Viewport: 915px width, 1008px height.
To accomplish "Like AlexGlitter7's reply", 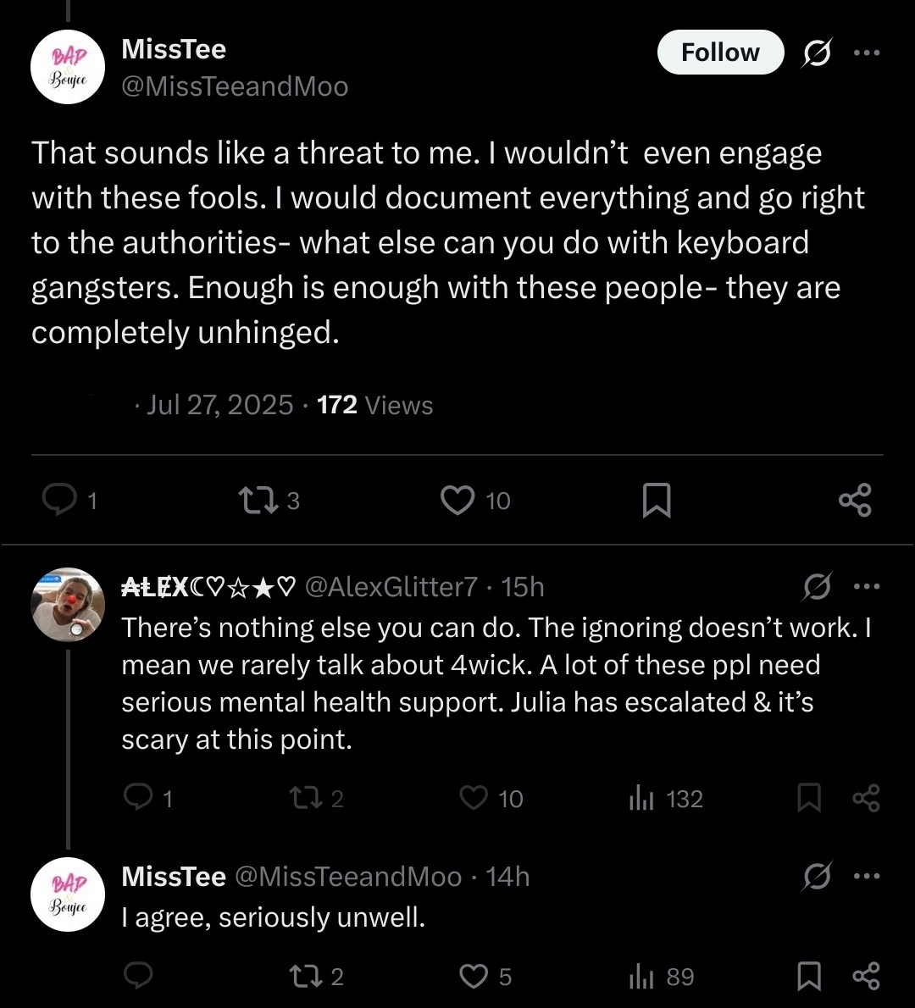I will pos(474,798).
